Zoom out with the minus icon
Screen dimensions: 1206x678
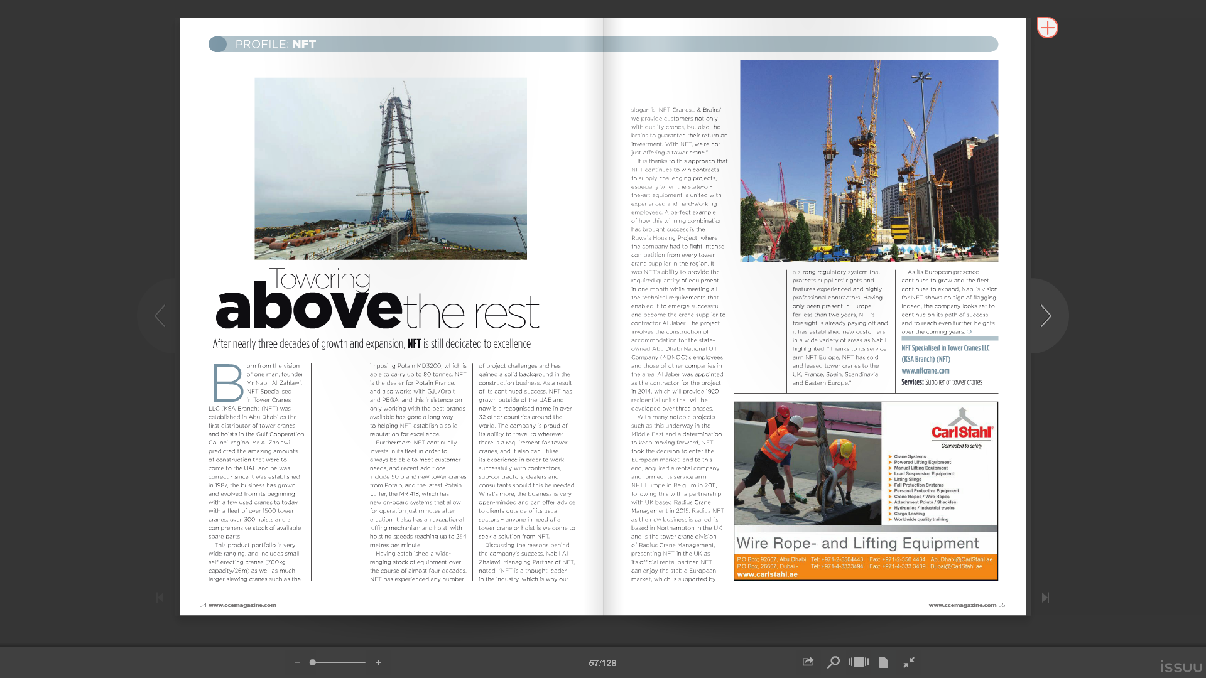pyautogui.click(x=297, y=662)
